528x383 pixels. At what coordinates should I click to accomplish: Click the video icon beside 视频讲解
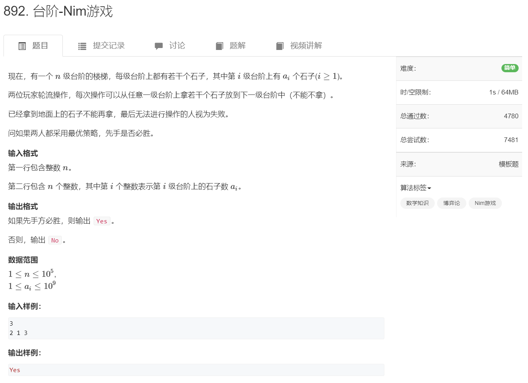280,46
